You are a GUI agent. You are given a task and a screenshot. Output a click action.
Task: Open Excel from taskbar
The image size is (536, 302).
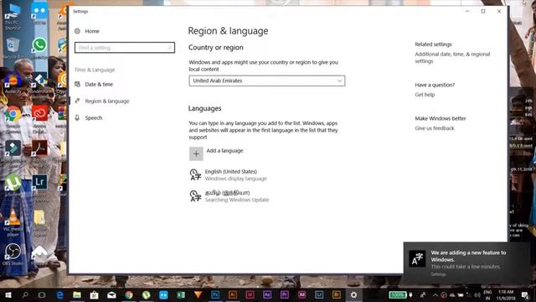(x=181, y=294)
